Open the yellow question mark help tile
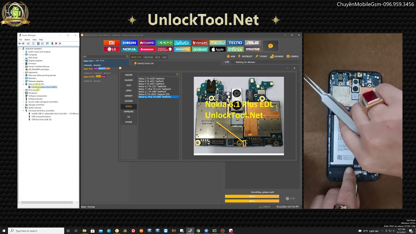This screenshot has width=416, height=234. [x=270, y=46]
